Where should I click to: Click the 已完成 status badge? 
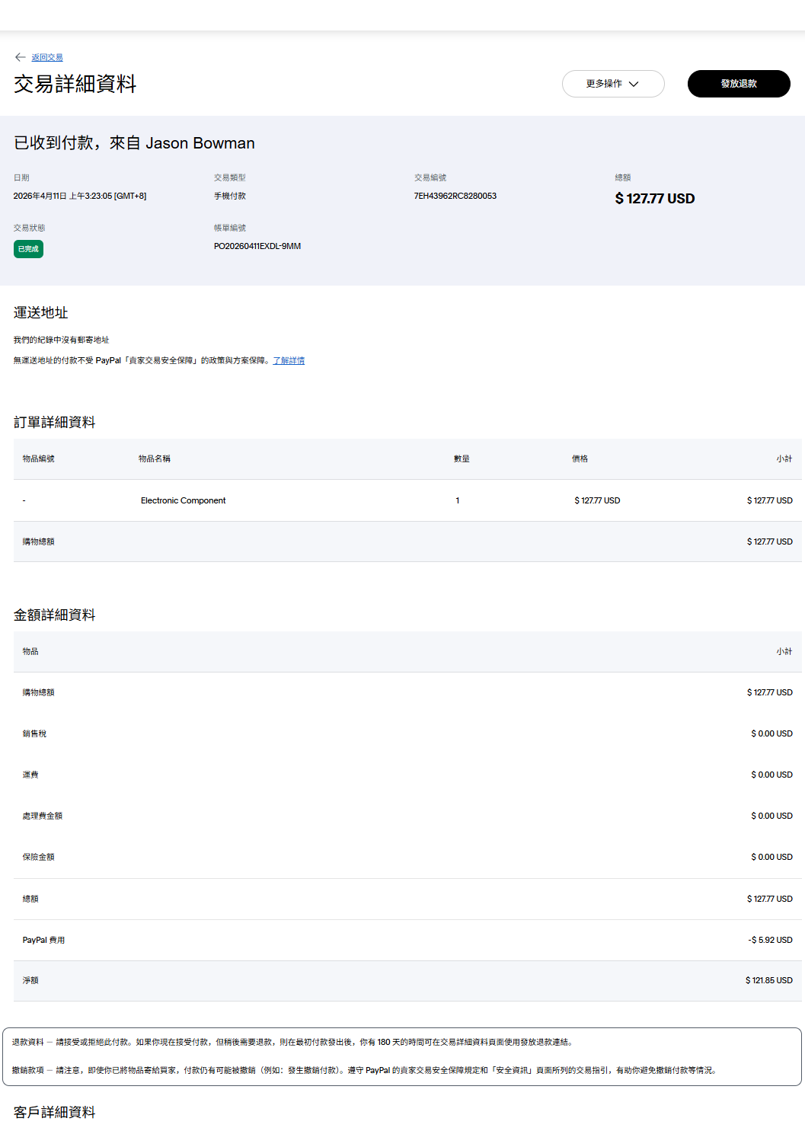click(x=28, y=249)
